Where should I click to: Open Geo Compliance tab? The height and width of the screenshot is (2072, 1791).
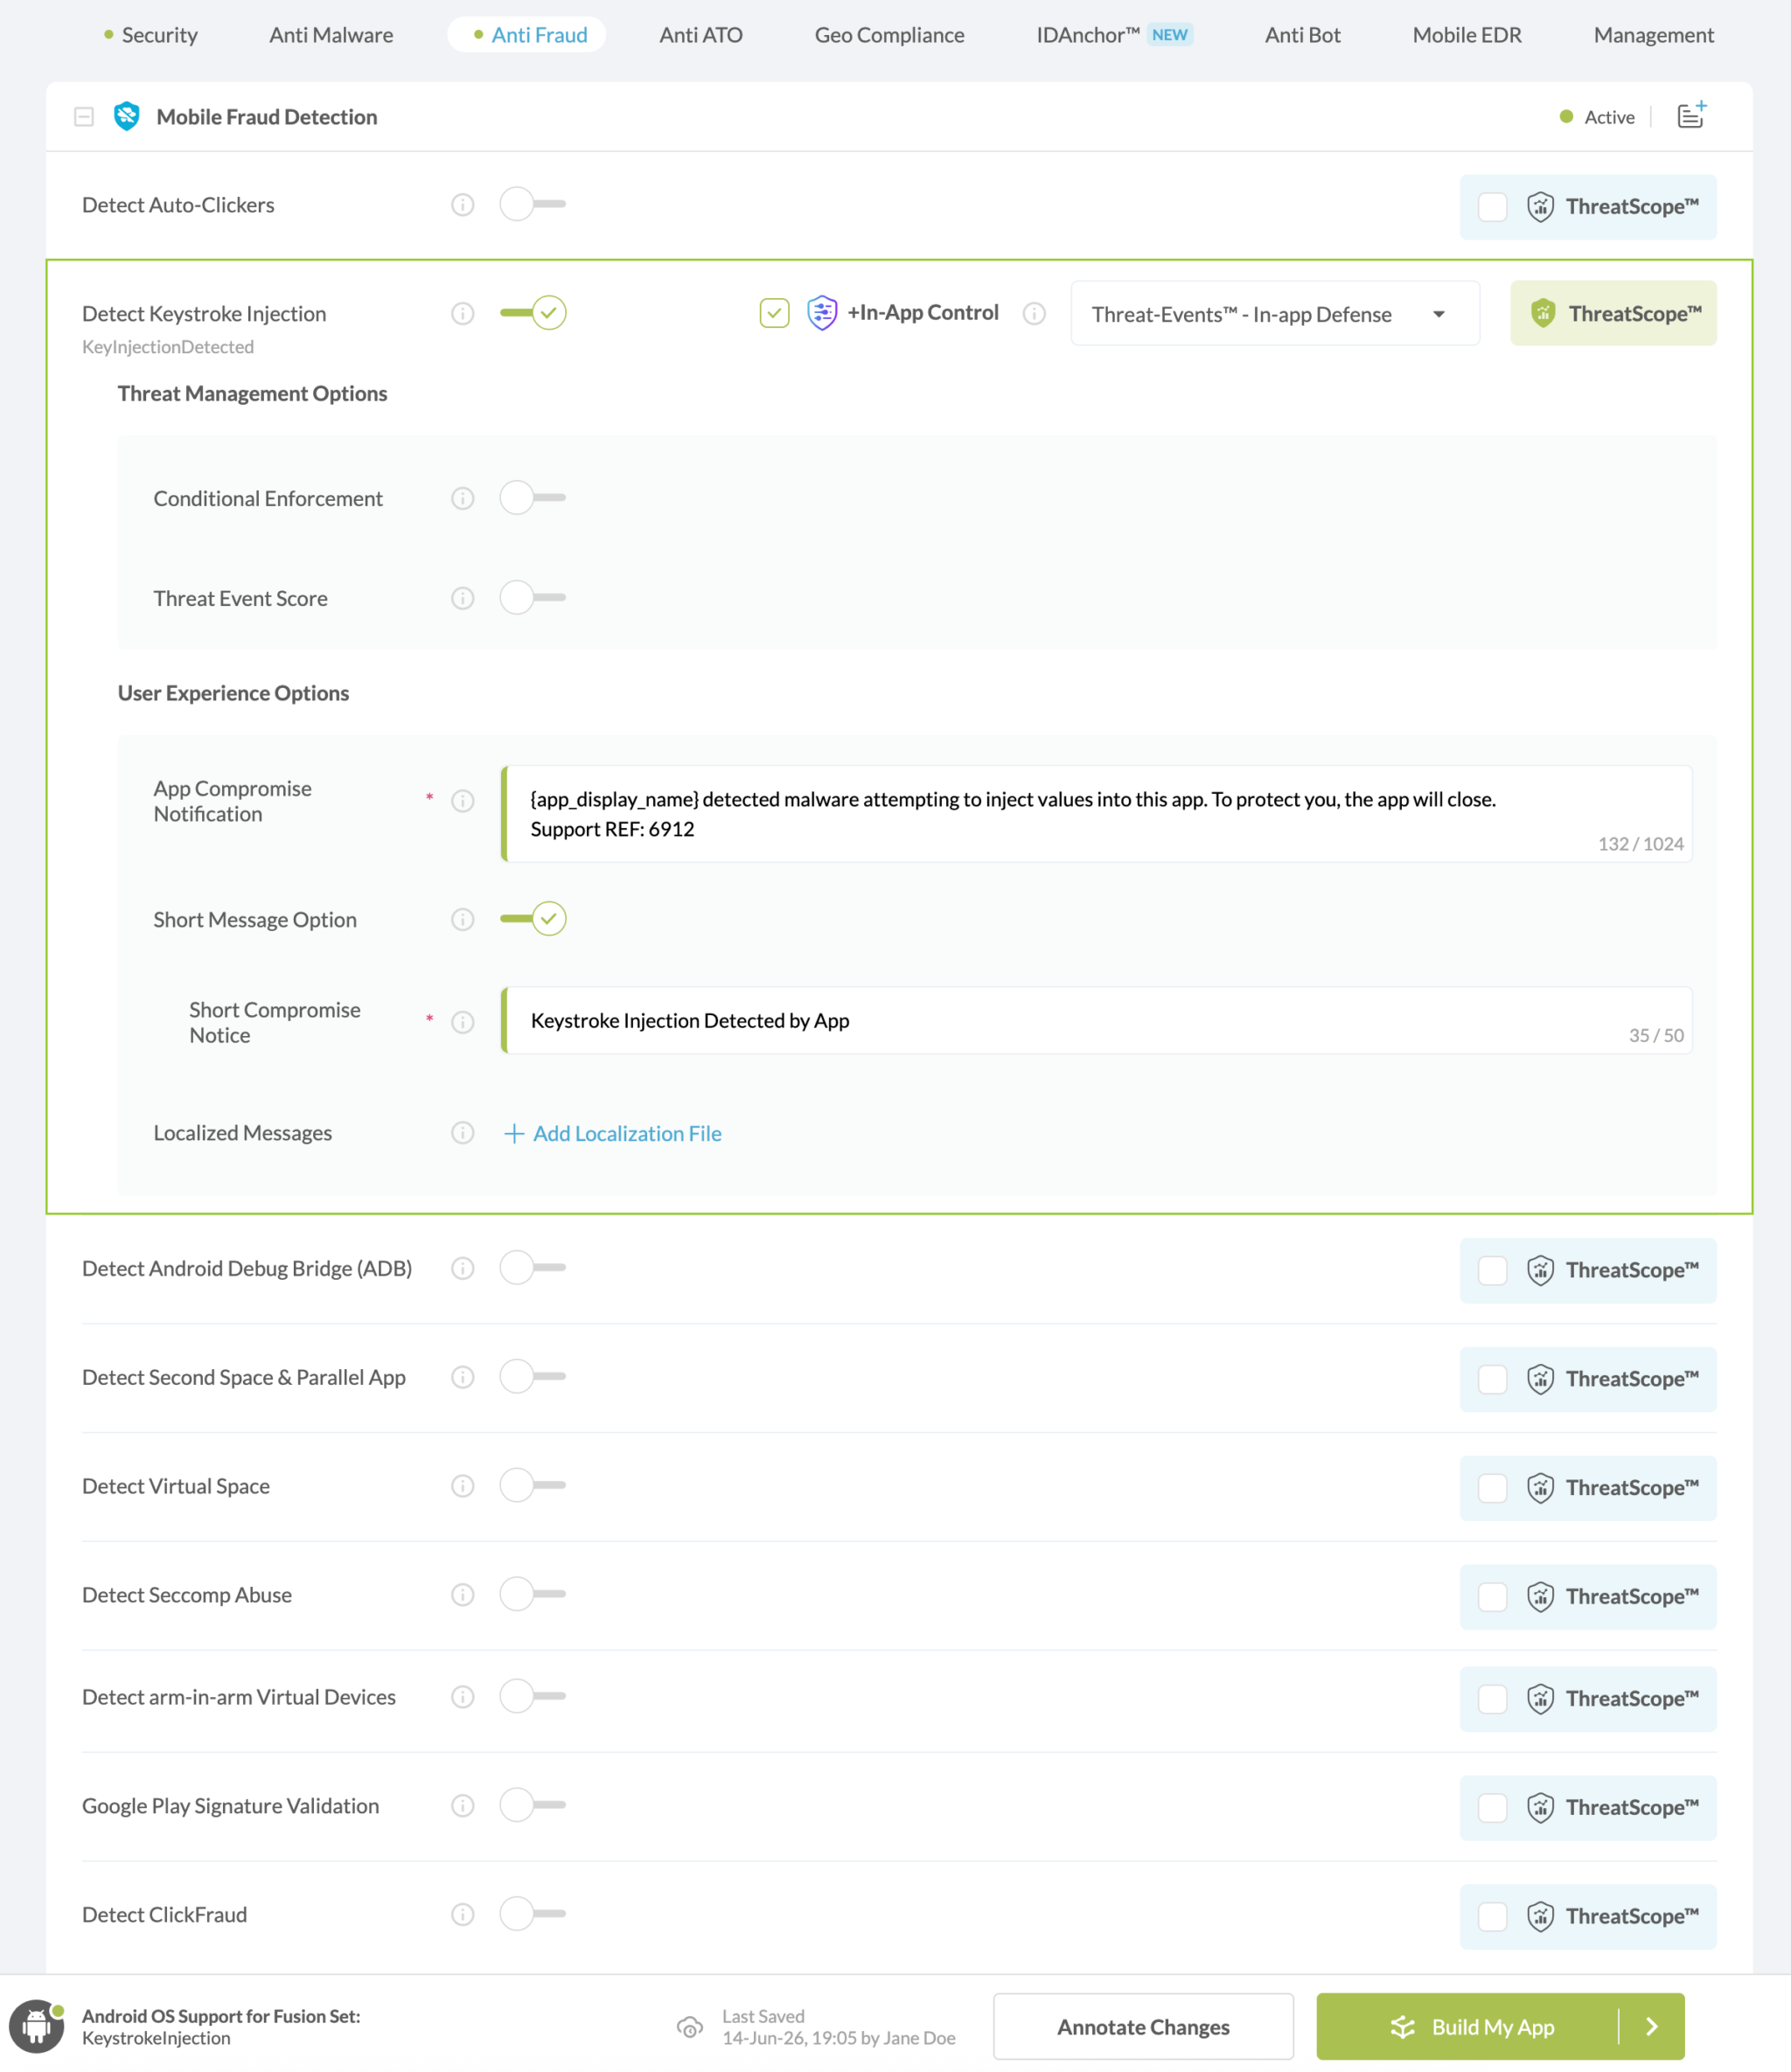[x=889, y=35]
